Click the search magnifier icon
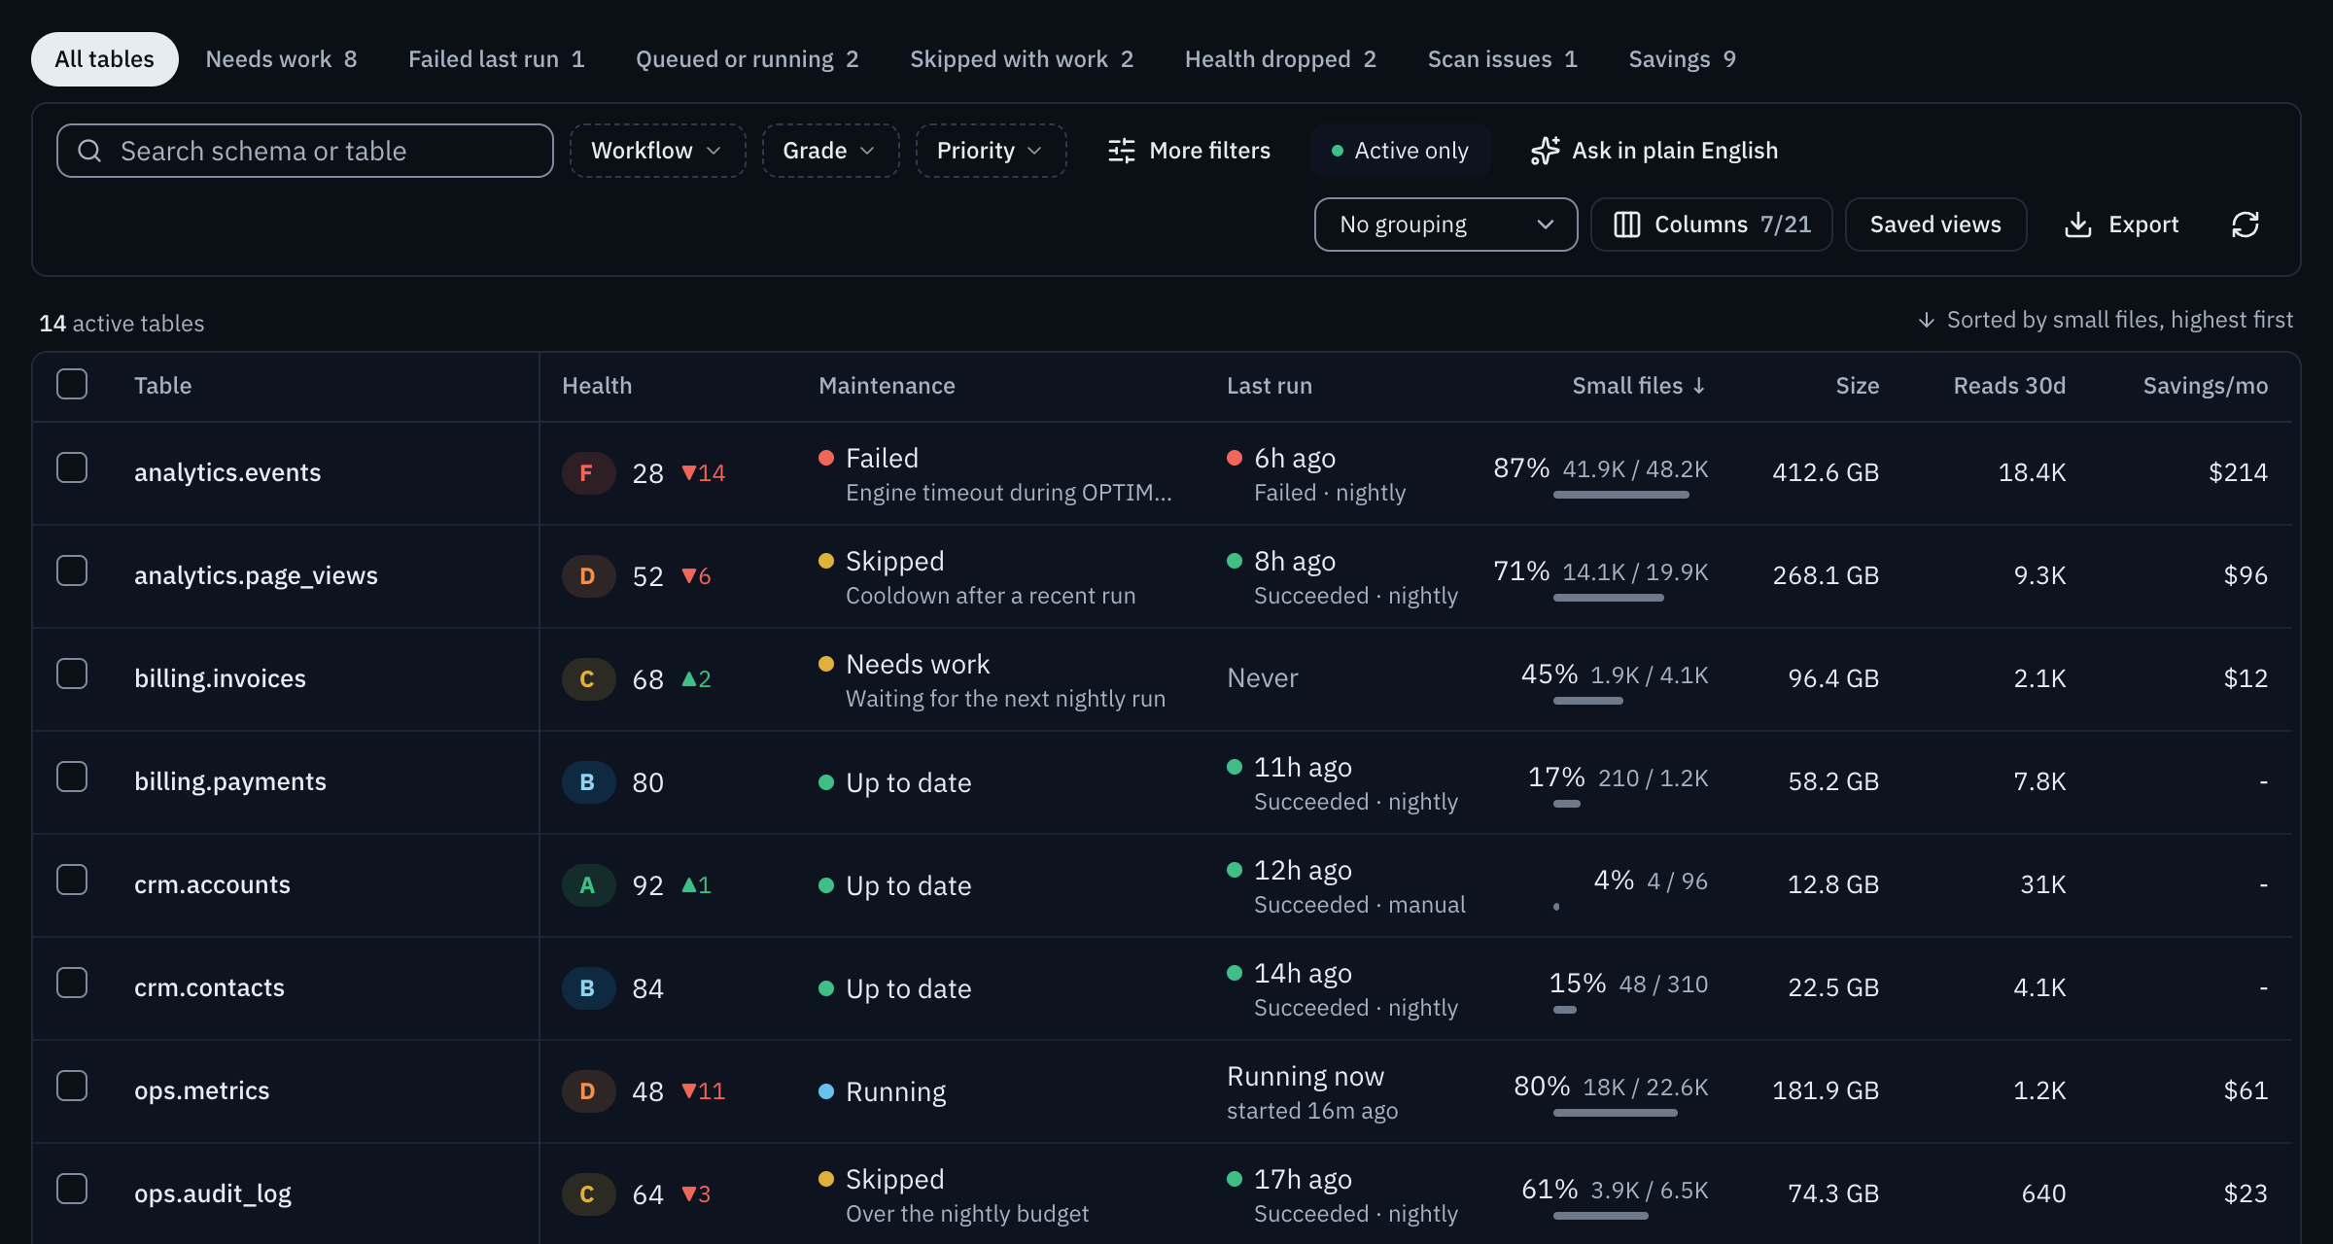Screen dimensions: 2333x1244 coord(89,151)
